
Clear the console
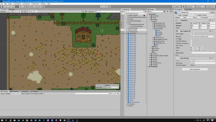coord(2,94)
